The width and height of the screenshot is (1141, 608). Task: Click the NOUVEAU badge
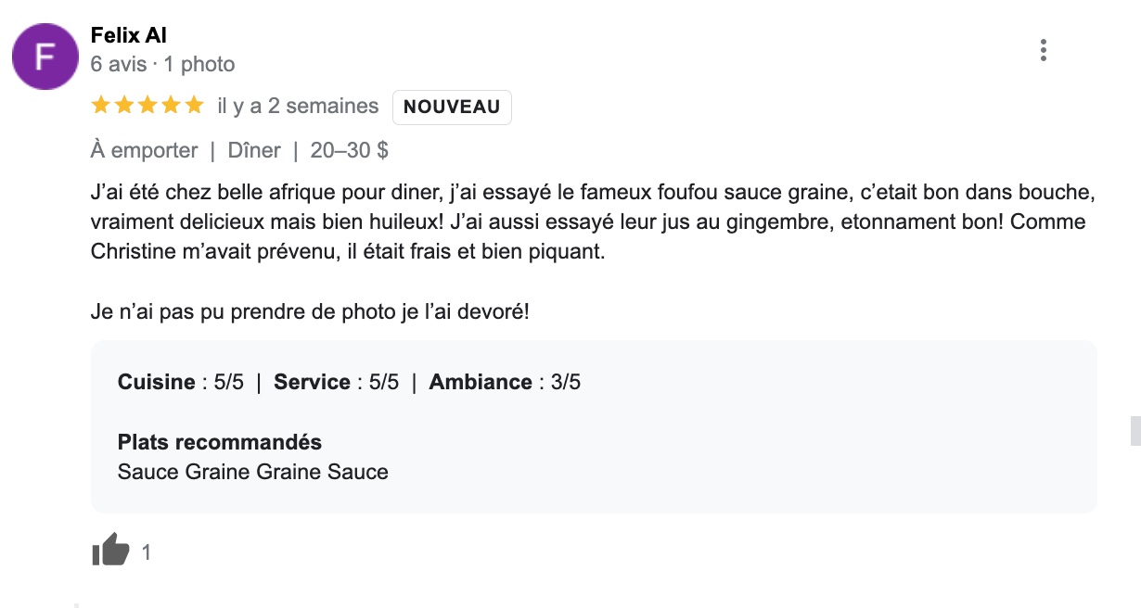pyautogui.click(x=452, y=107)
